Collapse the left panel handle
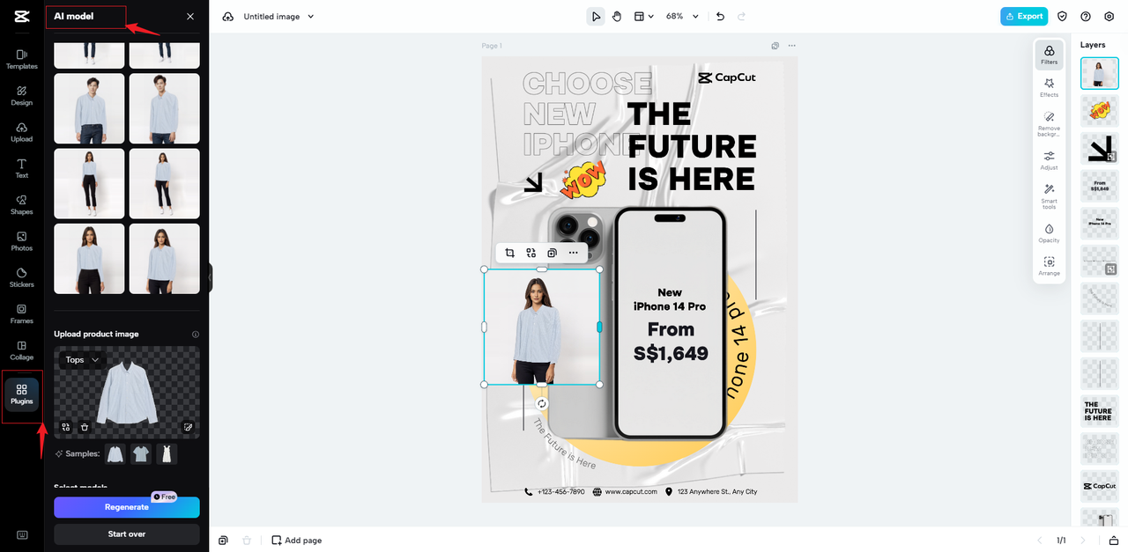 [x=210, y=277]
